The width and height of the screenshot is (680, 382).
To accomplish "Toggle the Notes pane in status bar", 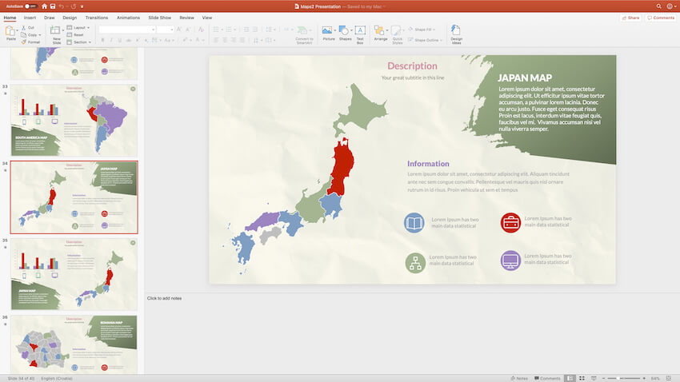I will point(518,378).
